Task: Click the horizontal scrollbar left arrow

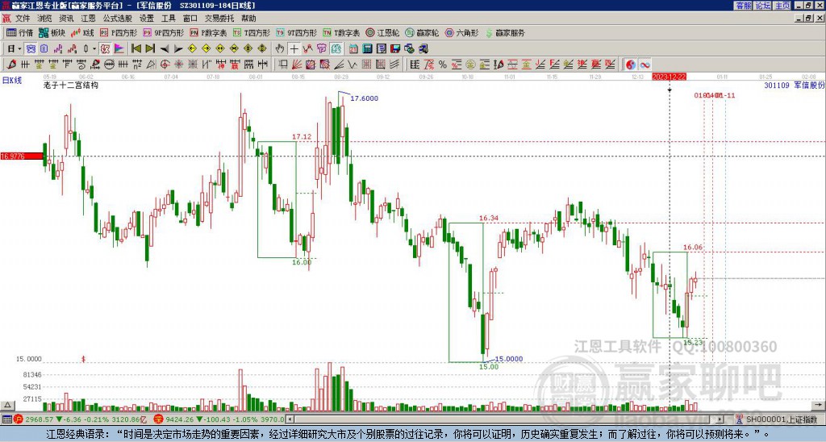Action: (x=290, y=419)
